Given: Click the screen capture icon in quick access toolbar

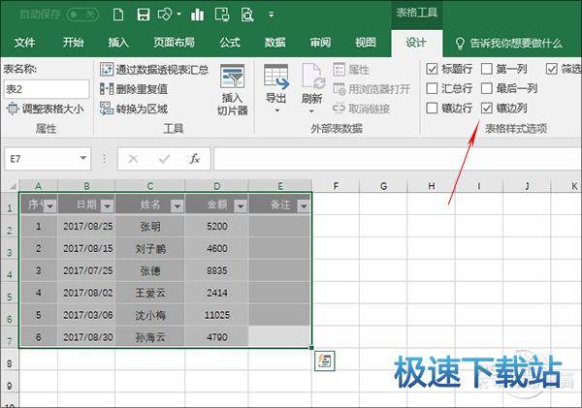Looking at the screenshot, I should 221,15.
